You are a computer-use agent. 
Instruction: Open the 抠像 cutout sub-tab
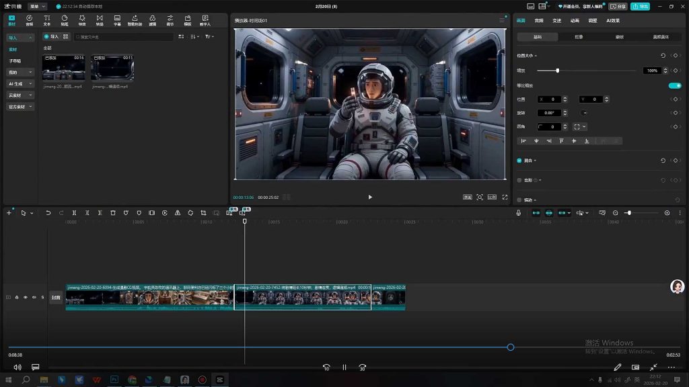coord(579,37)
